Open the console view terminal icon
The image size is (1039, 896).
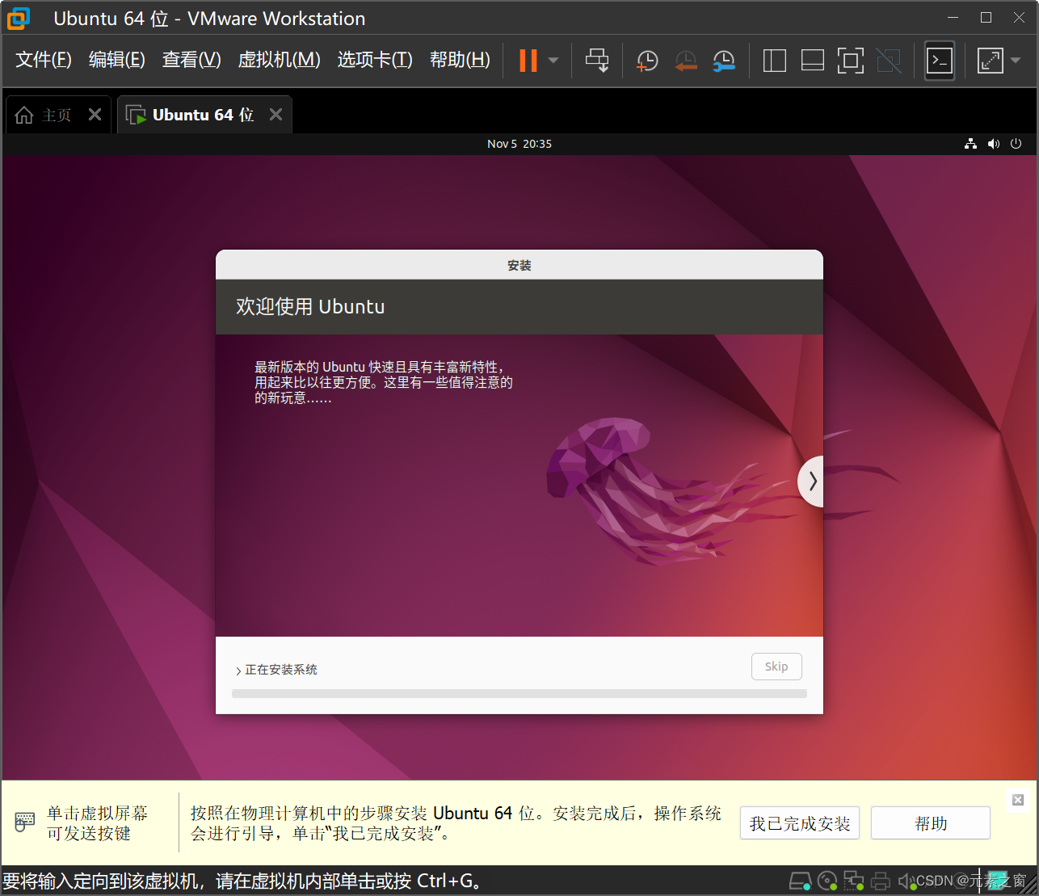pos(940,61)
